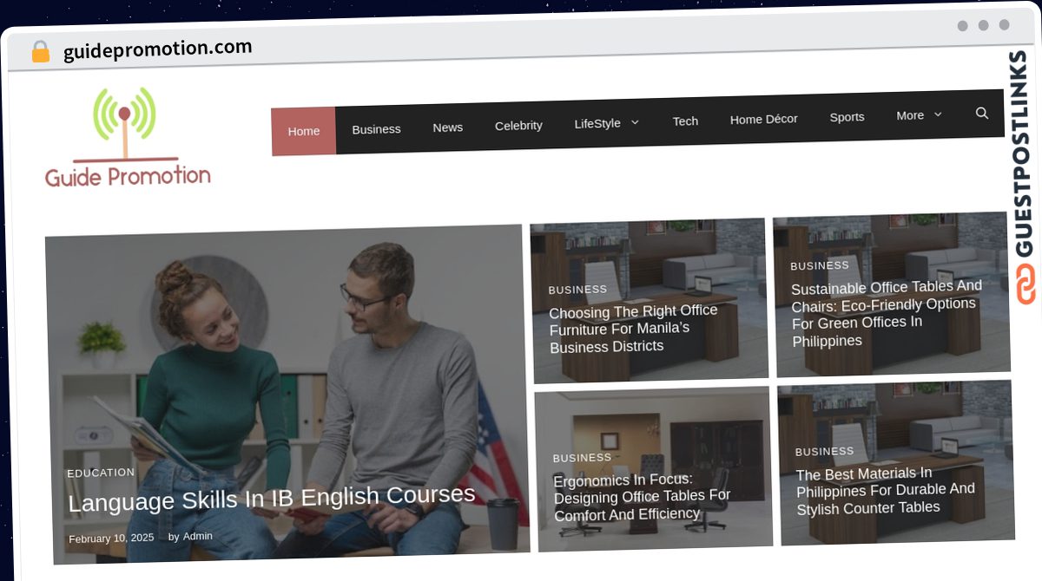The image size is (1042, 581).
Task: Click Business label above The Best Materials
Action: (824, 452)
